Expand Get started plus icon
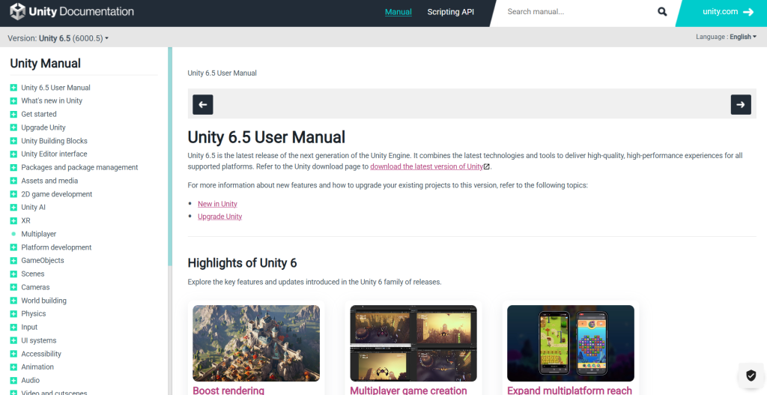Viewport: 767px width, 395px height. point(13,114)
